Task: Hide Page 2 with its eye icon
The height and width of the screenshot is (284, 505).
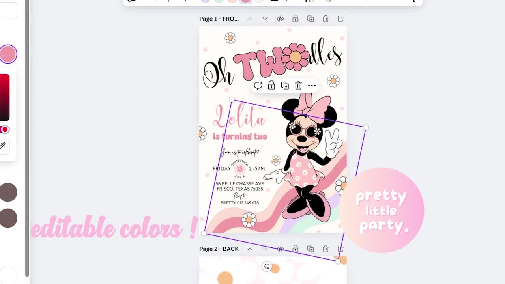Action: pos(280,249)
